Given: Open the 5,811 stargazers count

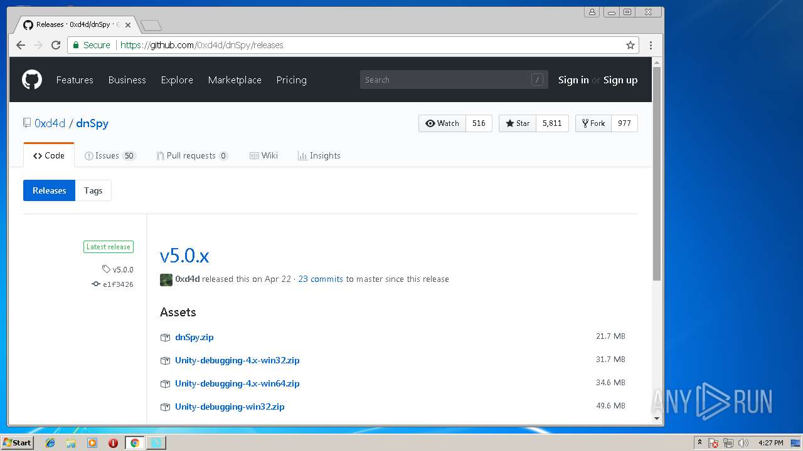Looking at the screenshot, I should pyautogui.click(x=552, y=123).
